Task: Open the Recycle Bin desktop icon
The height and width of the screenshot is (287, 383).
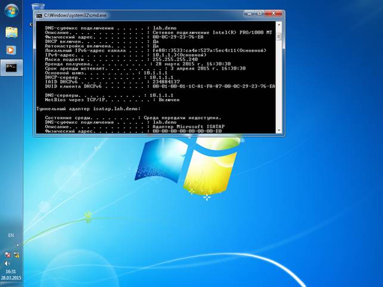Action: coord(38,7)
